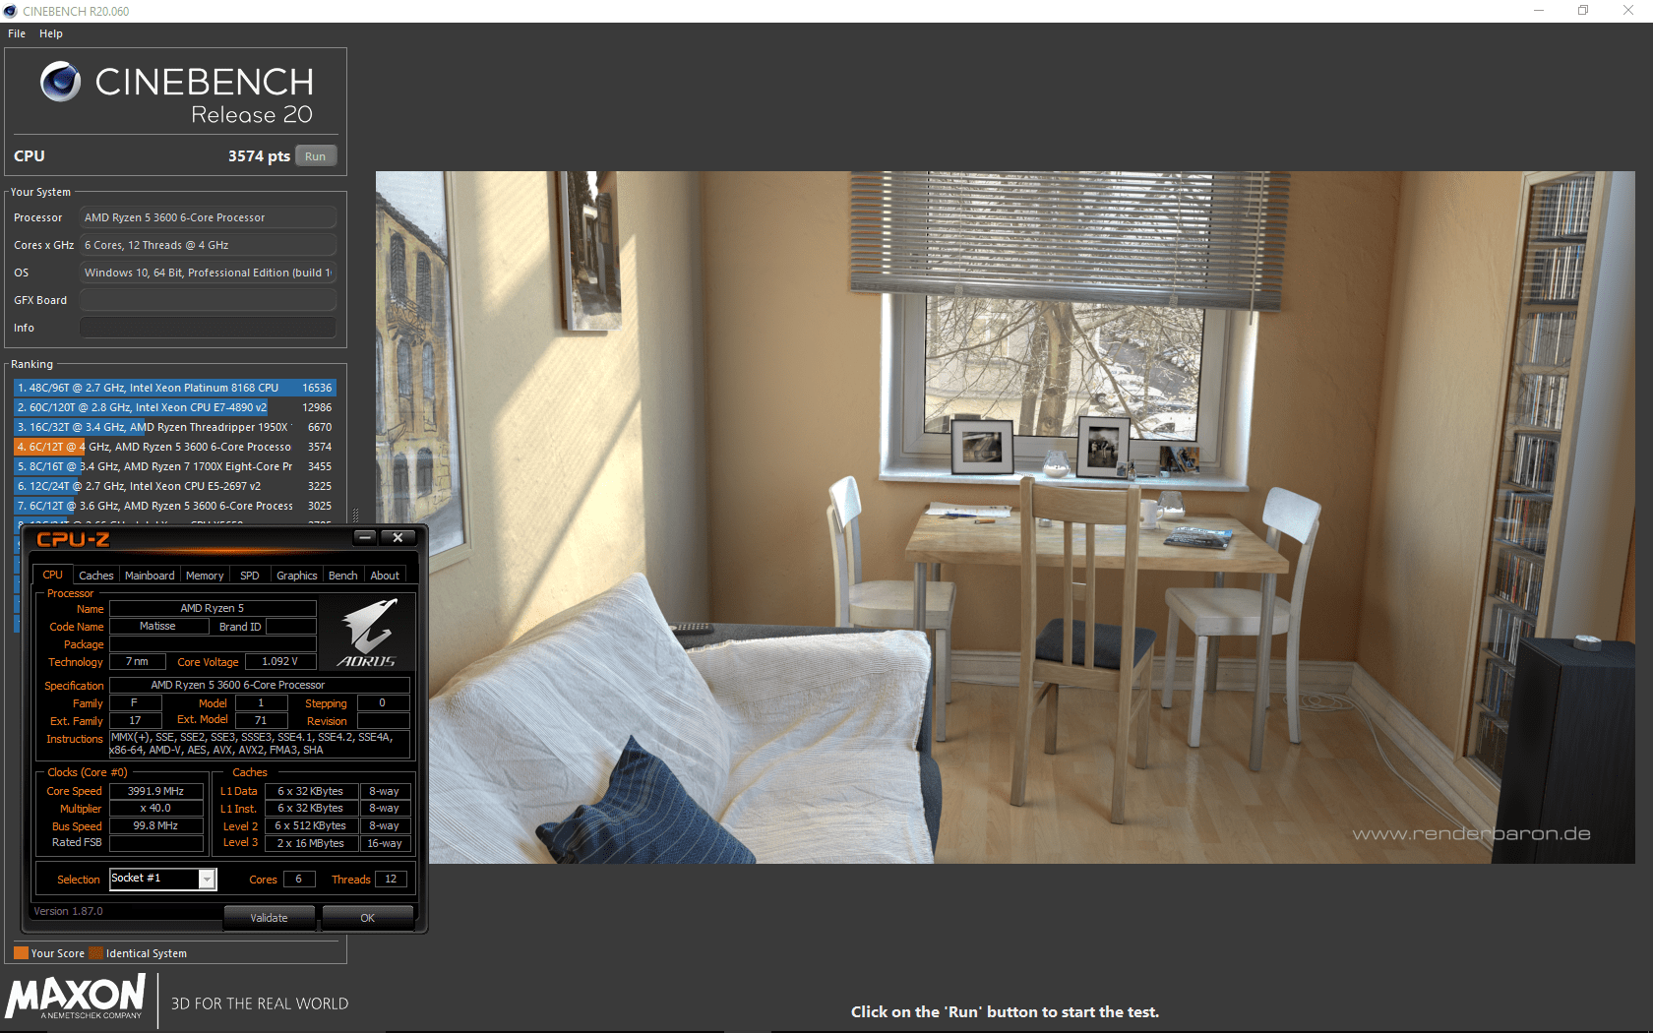This screenshot has width=1653, height=1033.
Task: Select the Xeon Platinum 8168 ranking row
Action: 175,388
